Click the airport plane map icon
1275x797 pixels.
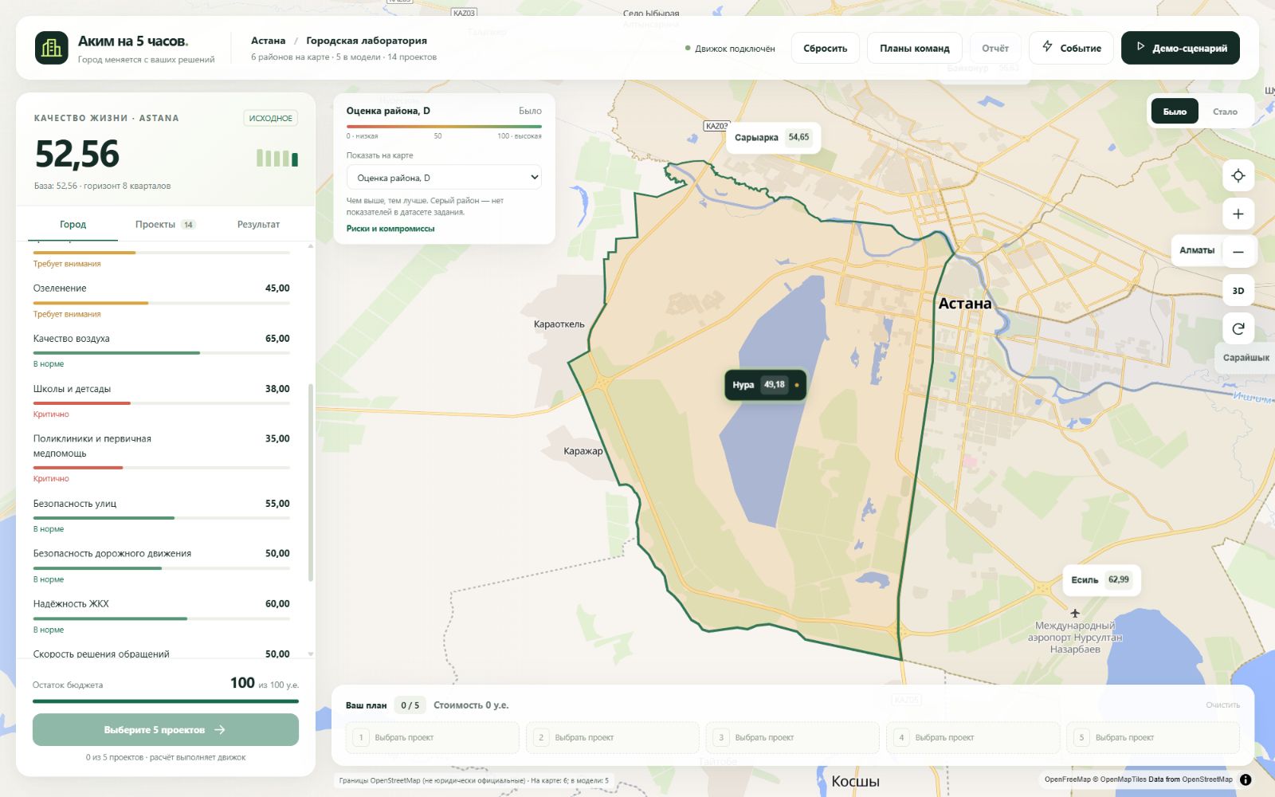(1075, 613)
